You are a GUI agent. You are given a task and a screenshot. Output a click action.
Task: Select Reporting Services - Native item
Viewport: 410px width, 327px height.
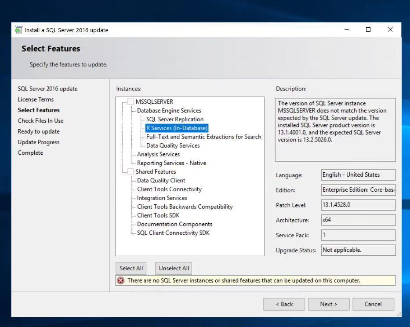tap(171, 163)
